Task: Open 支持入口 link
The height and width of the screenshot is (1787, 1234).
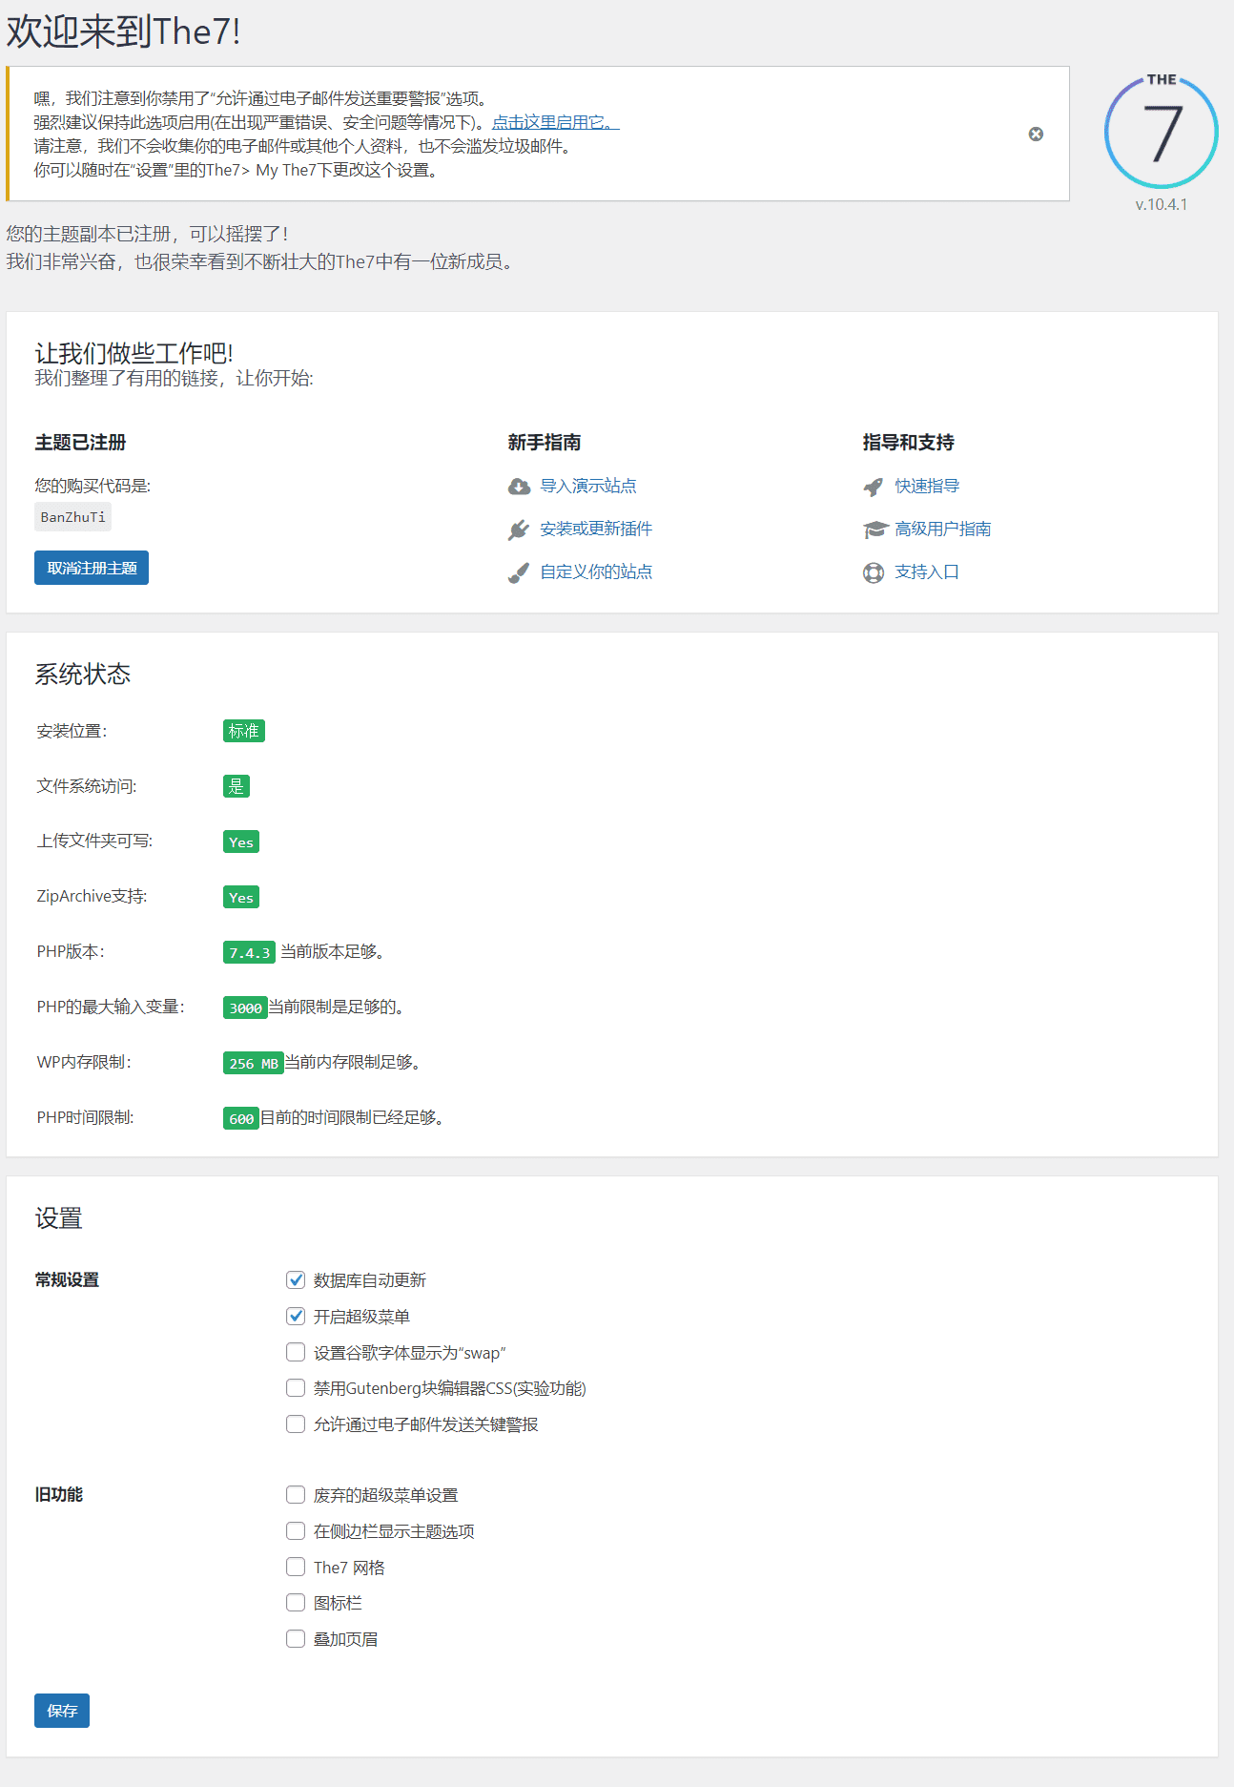Action: [927, 571]
